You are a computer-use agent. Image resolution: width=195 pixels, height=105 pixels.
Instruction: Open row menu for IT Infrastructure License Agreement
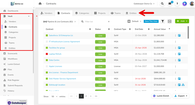tap(175, 42)
